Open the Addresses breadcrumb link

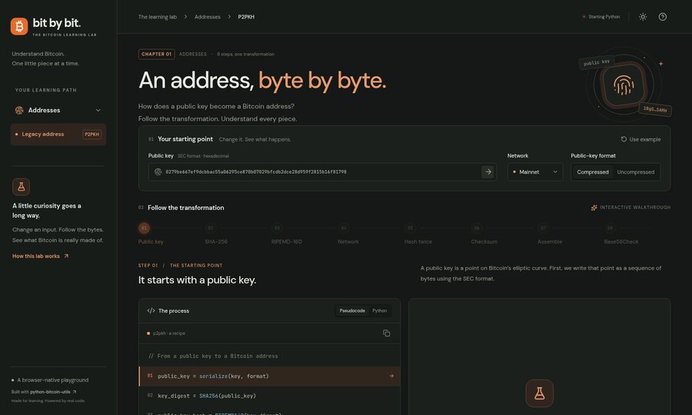click(208, 17)
